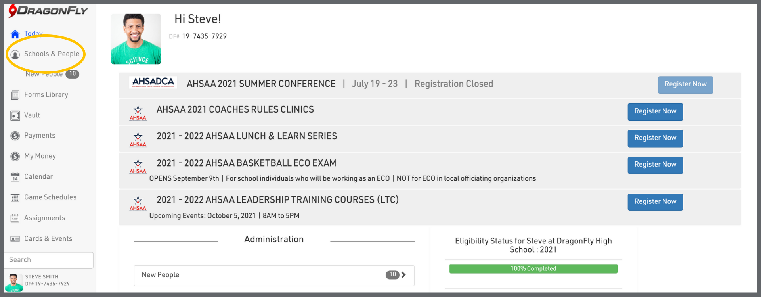Register for AHSAA Coaches Rules Clinics
The width and height of the screenshot is (761, 297).
655,111
